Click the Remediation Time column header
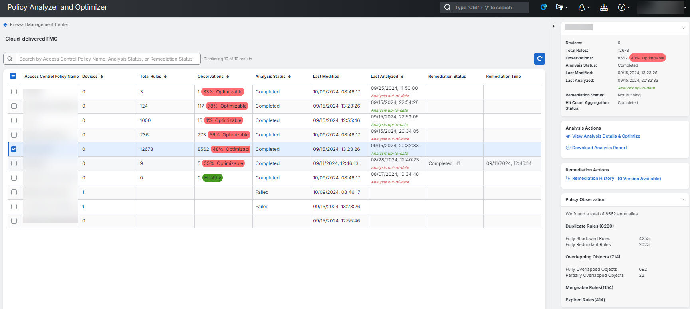Screen dimensions: 690x309 [x=504, y=77]
